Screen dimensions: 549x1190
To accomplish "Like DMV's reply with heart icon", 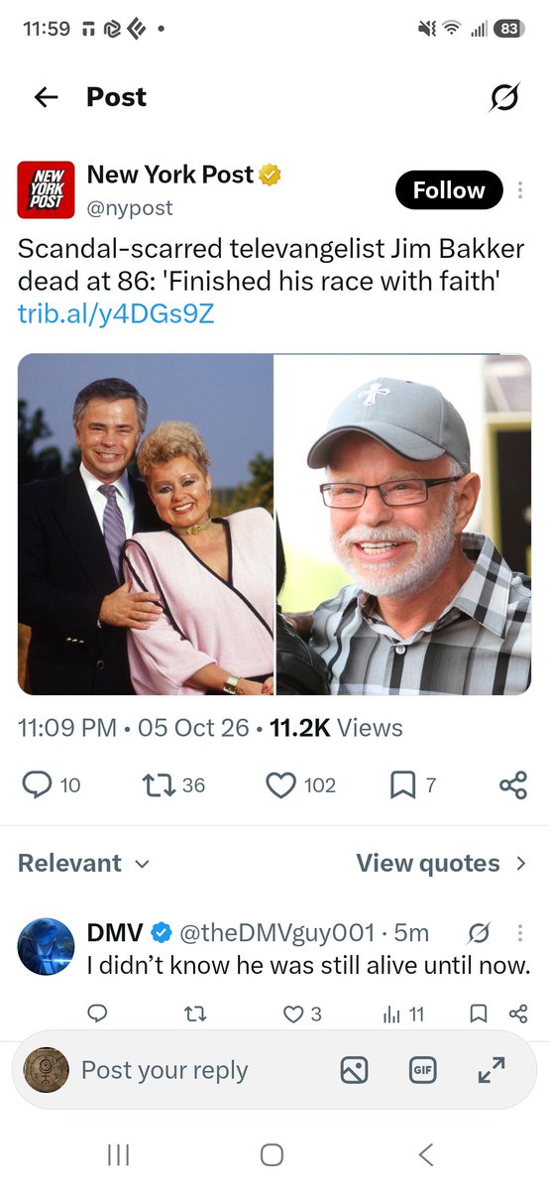I will click(302, 1013).
